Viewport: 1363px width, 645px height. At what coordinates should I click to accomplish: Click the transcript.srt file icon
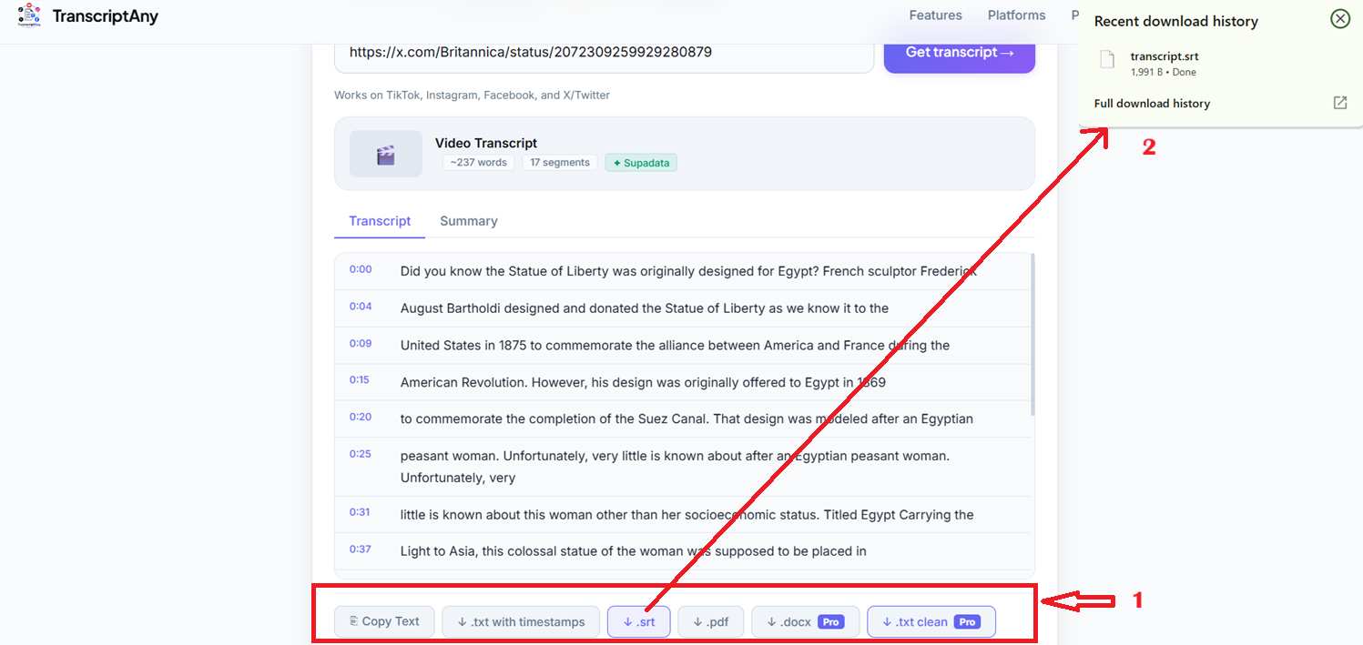(1107, 60)
